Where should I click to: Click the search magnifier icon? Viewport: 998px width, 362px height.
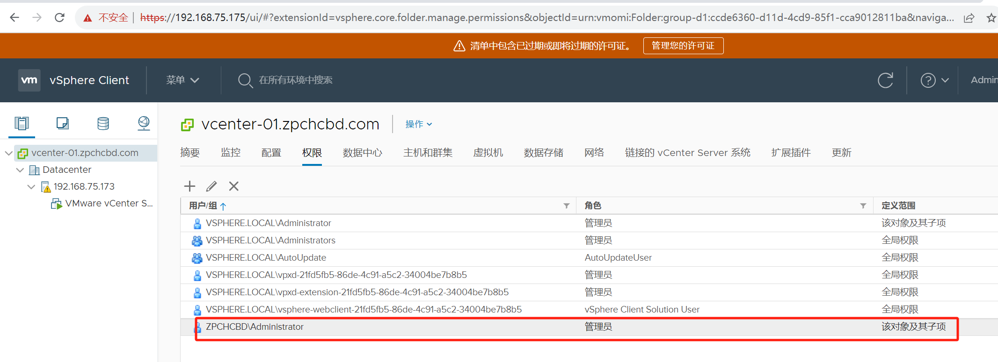coord(245,80)
